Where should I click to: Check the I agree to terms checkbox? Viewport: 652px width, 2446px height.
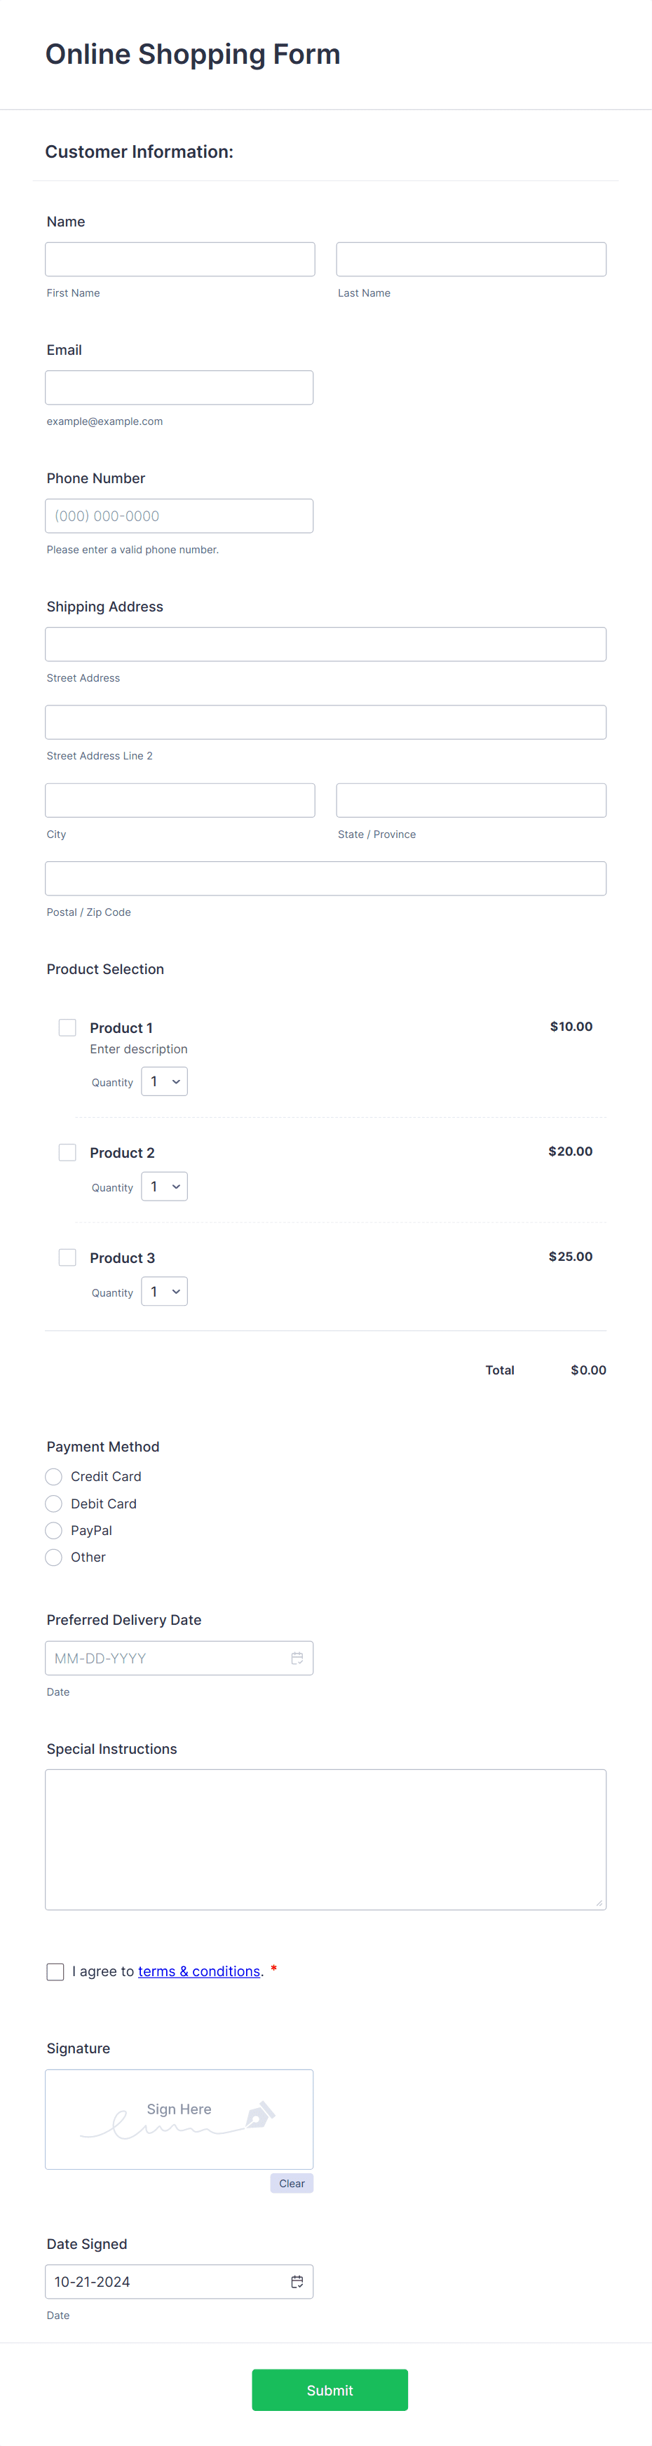(55, 1971)
